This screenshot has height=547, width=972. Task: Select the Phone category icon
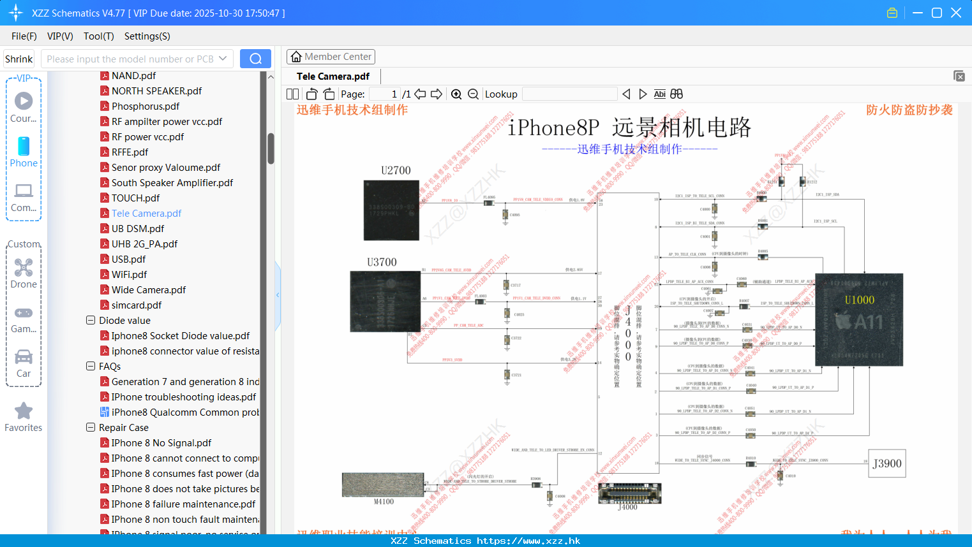[x=24, y=146]
